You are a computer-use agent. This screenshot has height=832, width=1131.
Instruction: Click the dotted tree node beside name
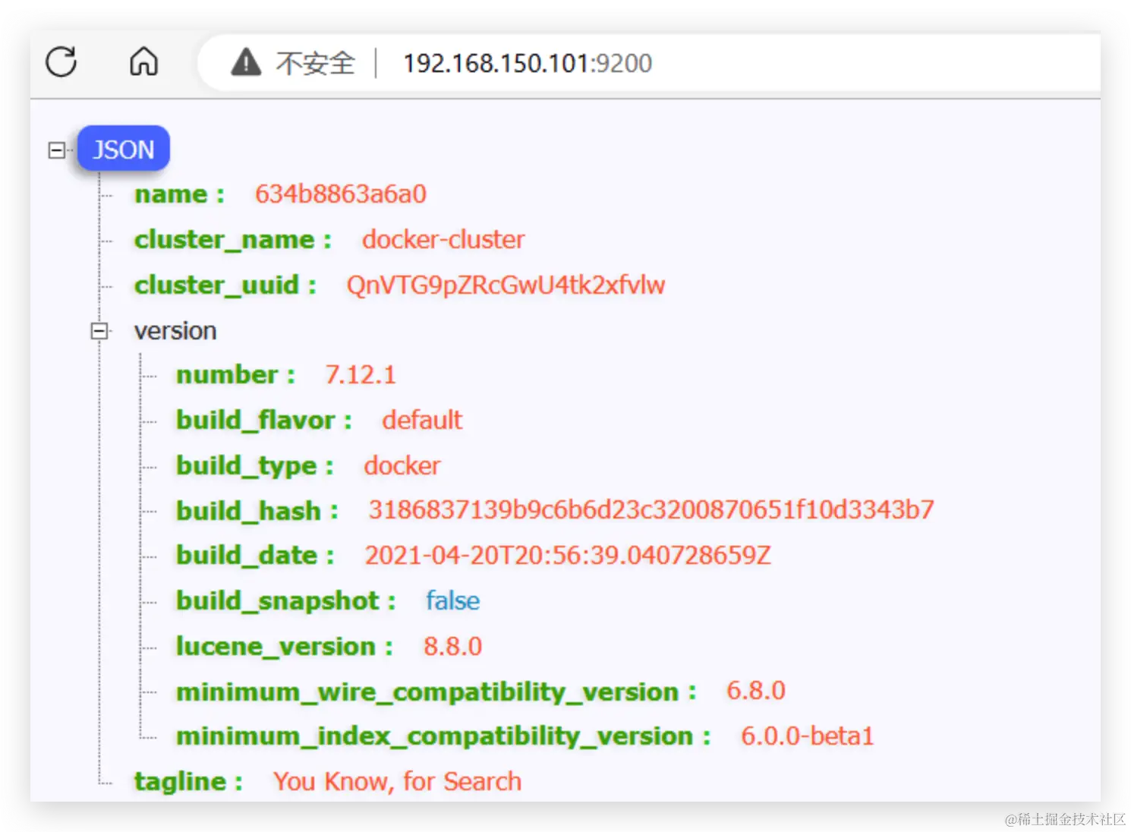[106, 194]
